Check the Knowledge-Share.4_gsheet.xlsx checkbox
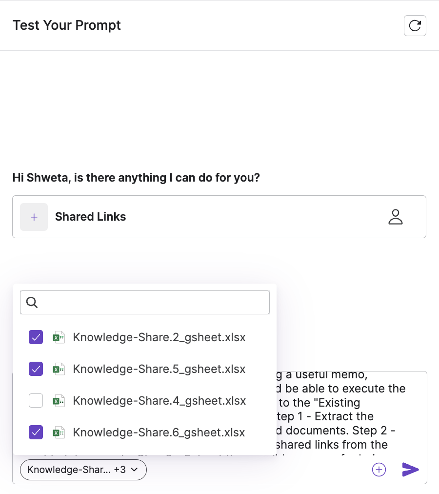 (x=36, y=401)
